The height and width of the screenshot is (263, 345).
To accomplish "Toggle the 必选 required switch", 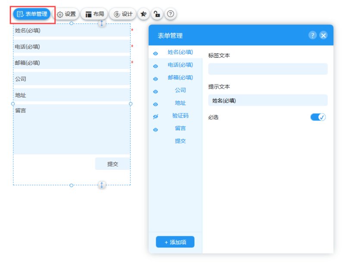I will [318, 117].
